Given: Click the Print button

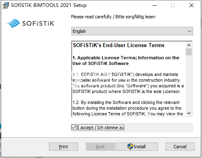Looking at the screenshot, I should coord(64,147).
